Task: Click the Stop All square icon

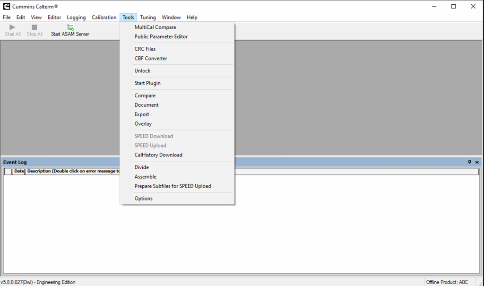Action: point(35,27)
